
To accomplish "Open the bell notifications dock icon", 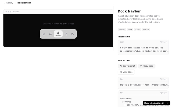I will [x=50, y=34].
